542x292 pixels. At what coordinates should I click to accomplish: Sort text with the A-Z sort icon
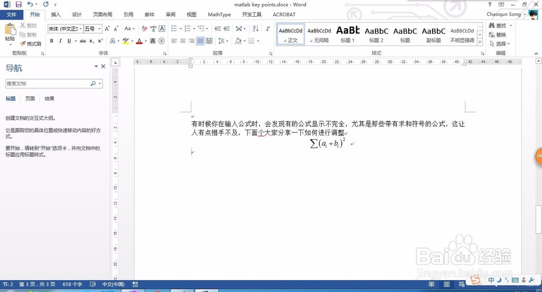[255, 29]
